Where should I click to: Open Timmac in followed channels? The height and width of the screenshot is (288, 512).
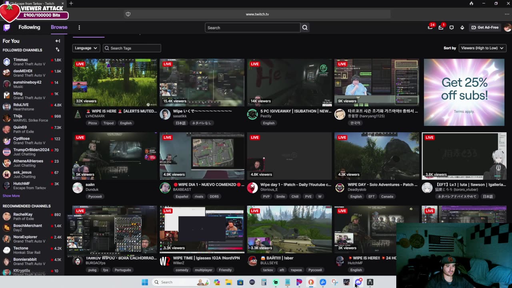pyautogui.click(x=32, y=62)
